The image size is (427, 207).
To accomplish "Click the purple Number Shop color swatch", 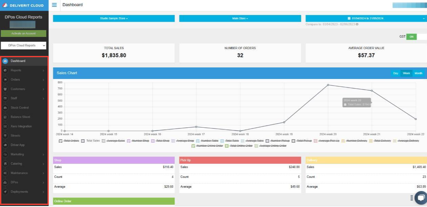I will coord(128,141).
